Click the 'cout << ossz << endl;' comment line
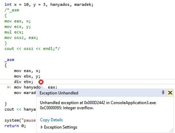175x133 pixels. [x=32, y=48]
